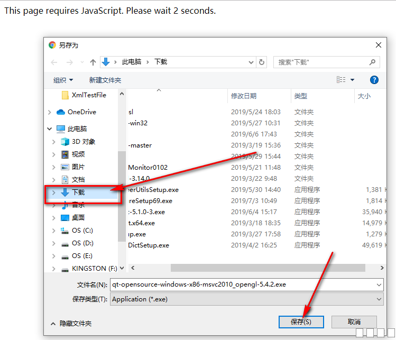Screen dimensions: 396x340
Task: Click the search magnifier icon
Action: click(x=374, y=62)
